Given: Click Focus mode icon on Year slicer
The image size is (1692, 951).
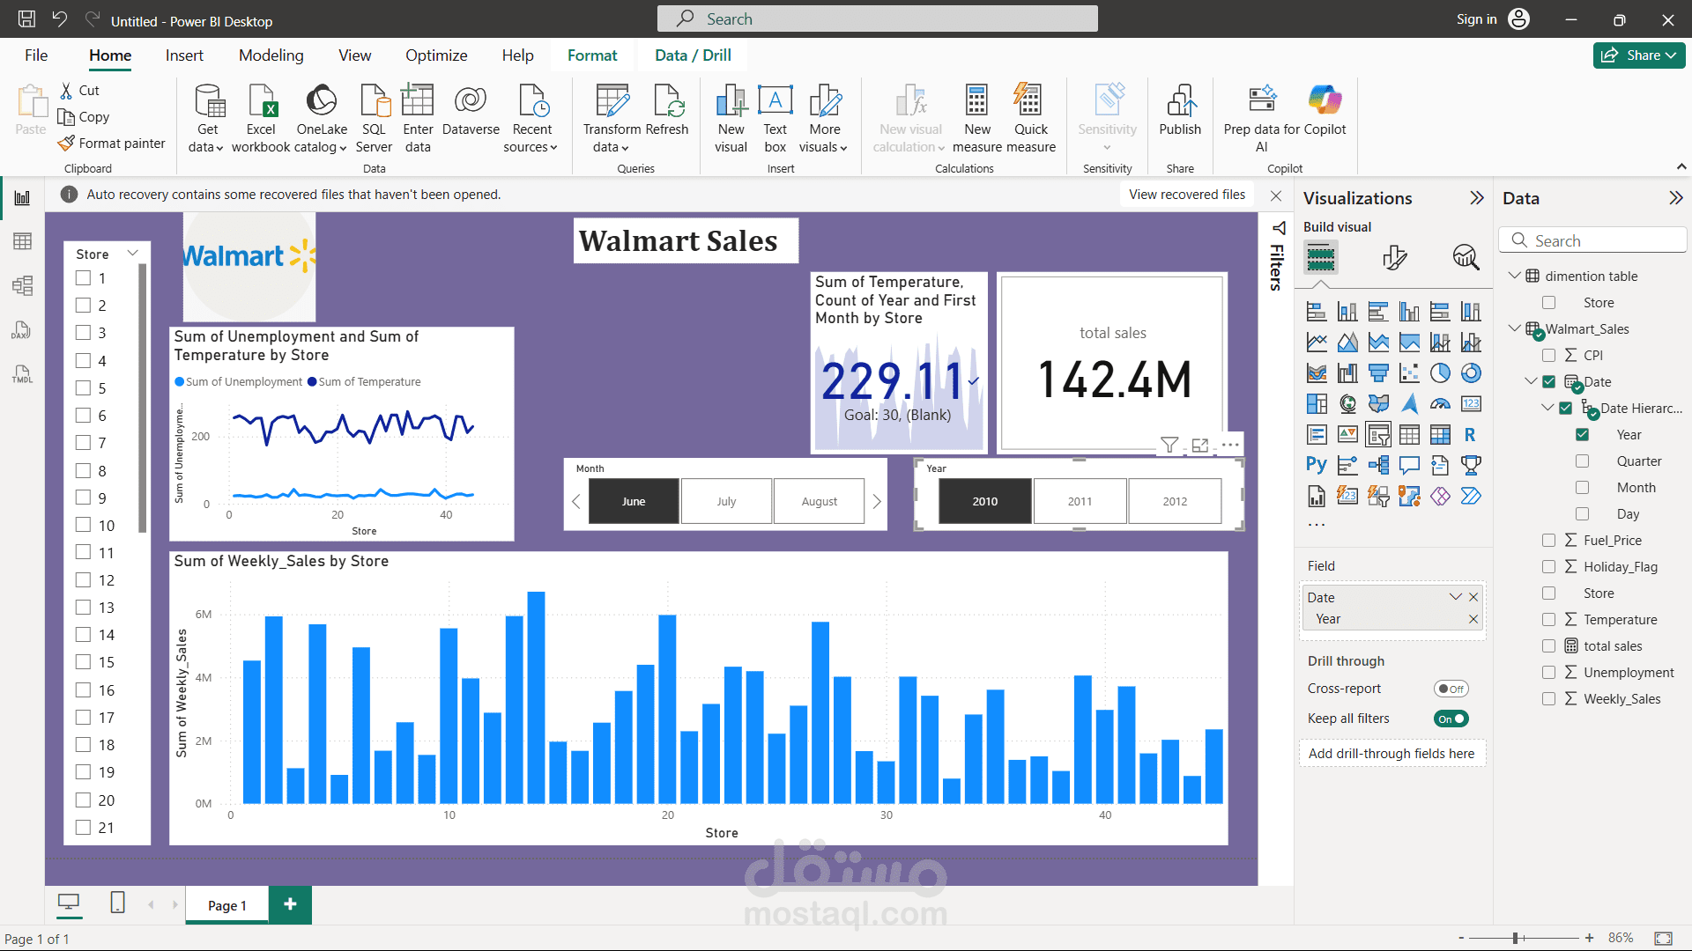Looking at the screenshot, I should coord(1200,445).
